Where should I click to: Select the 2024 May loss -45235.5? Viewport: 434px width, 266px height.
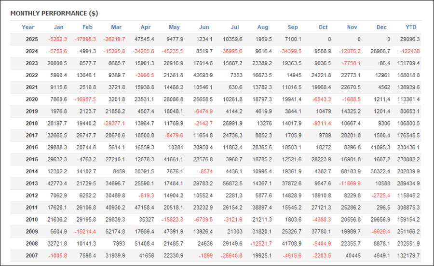[x=173, y=52]
